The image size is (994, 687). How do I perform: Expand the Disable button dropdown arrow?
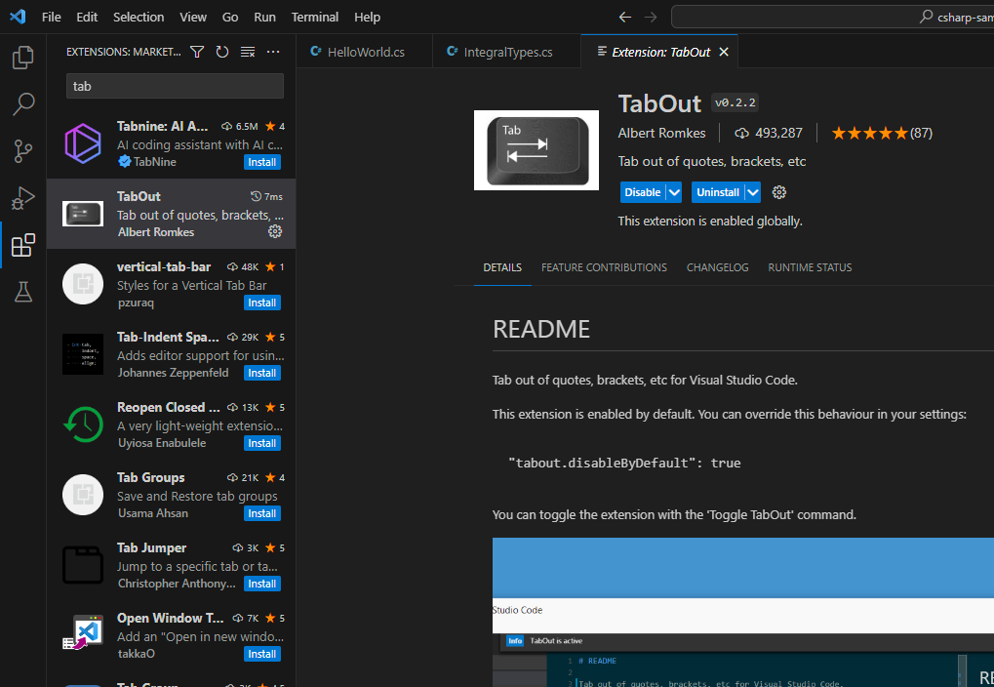[674, 192]
